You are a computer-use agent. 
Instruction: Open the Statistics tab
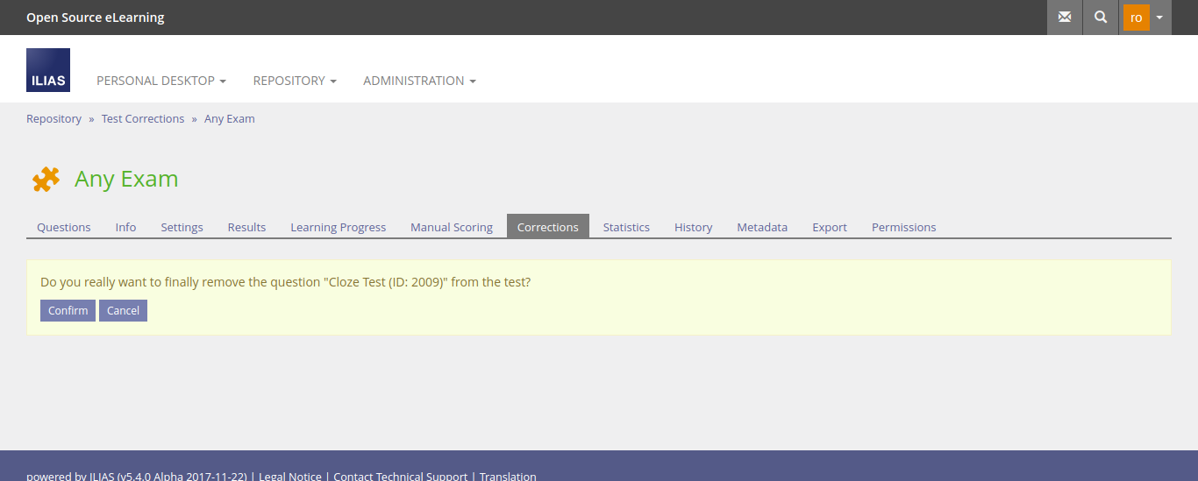click(626, 227)
